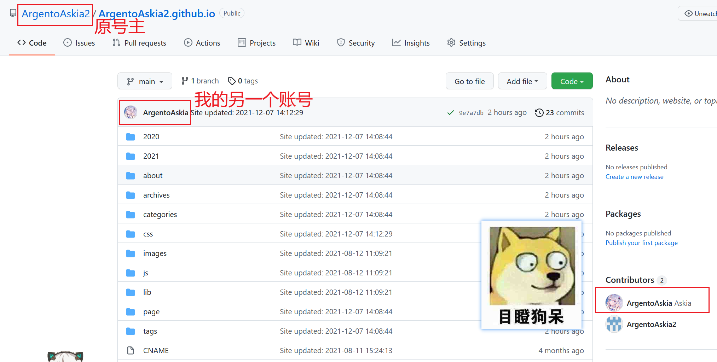717x362 pixels.
Task: Open the 23 commits history
Action: (x=560, y=113)
